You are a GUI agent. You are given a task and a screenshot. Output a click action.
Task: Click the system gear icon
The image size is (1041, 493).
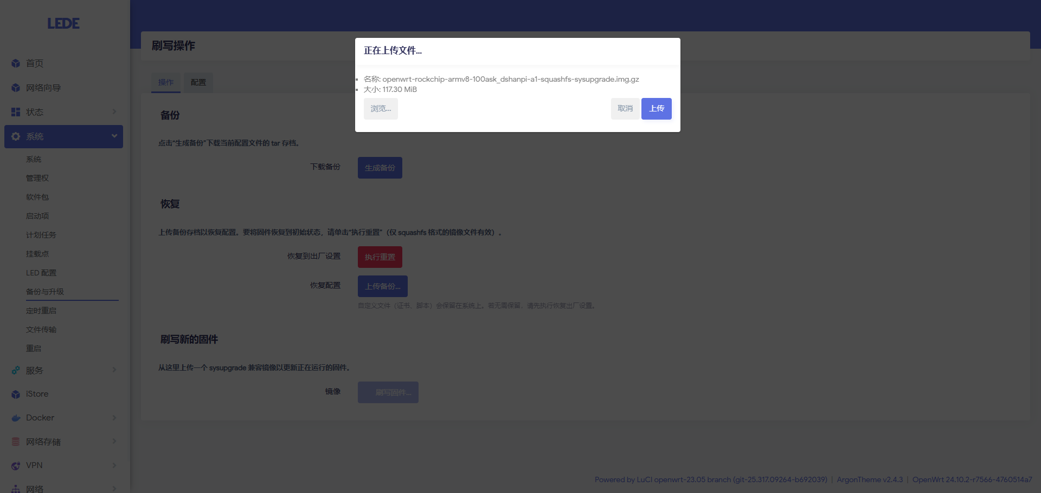coord(16,136)
